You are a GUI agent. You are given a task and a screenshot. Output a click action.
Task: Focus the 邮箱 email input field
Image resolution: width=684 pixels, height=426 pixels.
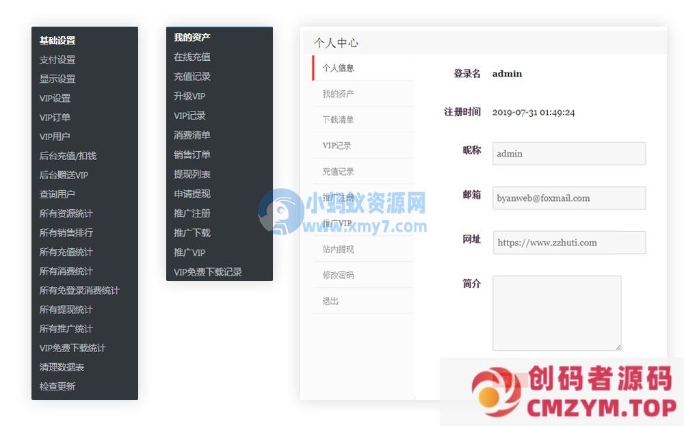click(x=569, y=198)
